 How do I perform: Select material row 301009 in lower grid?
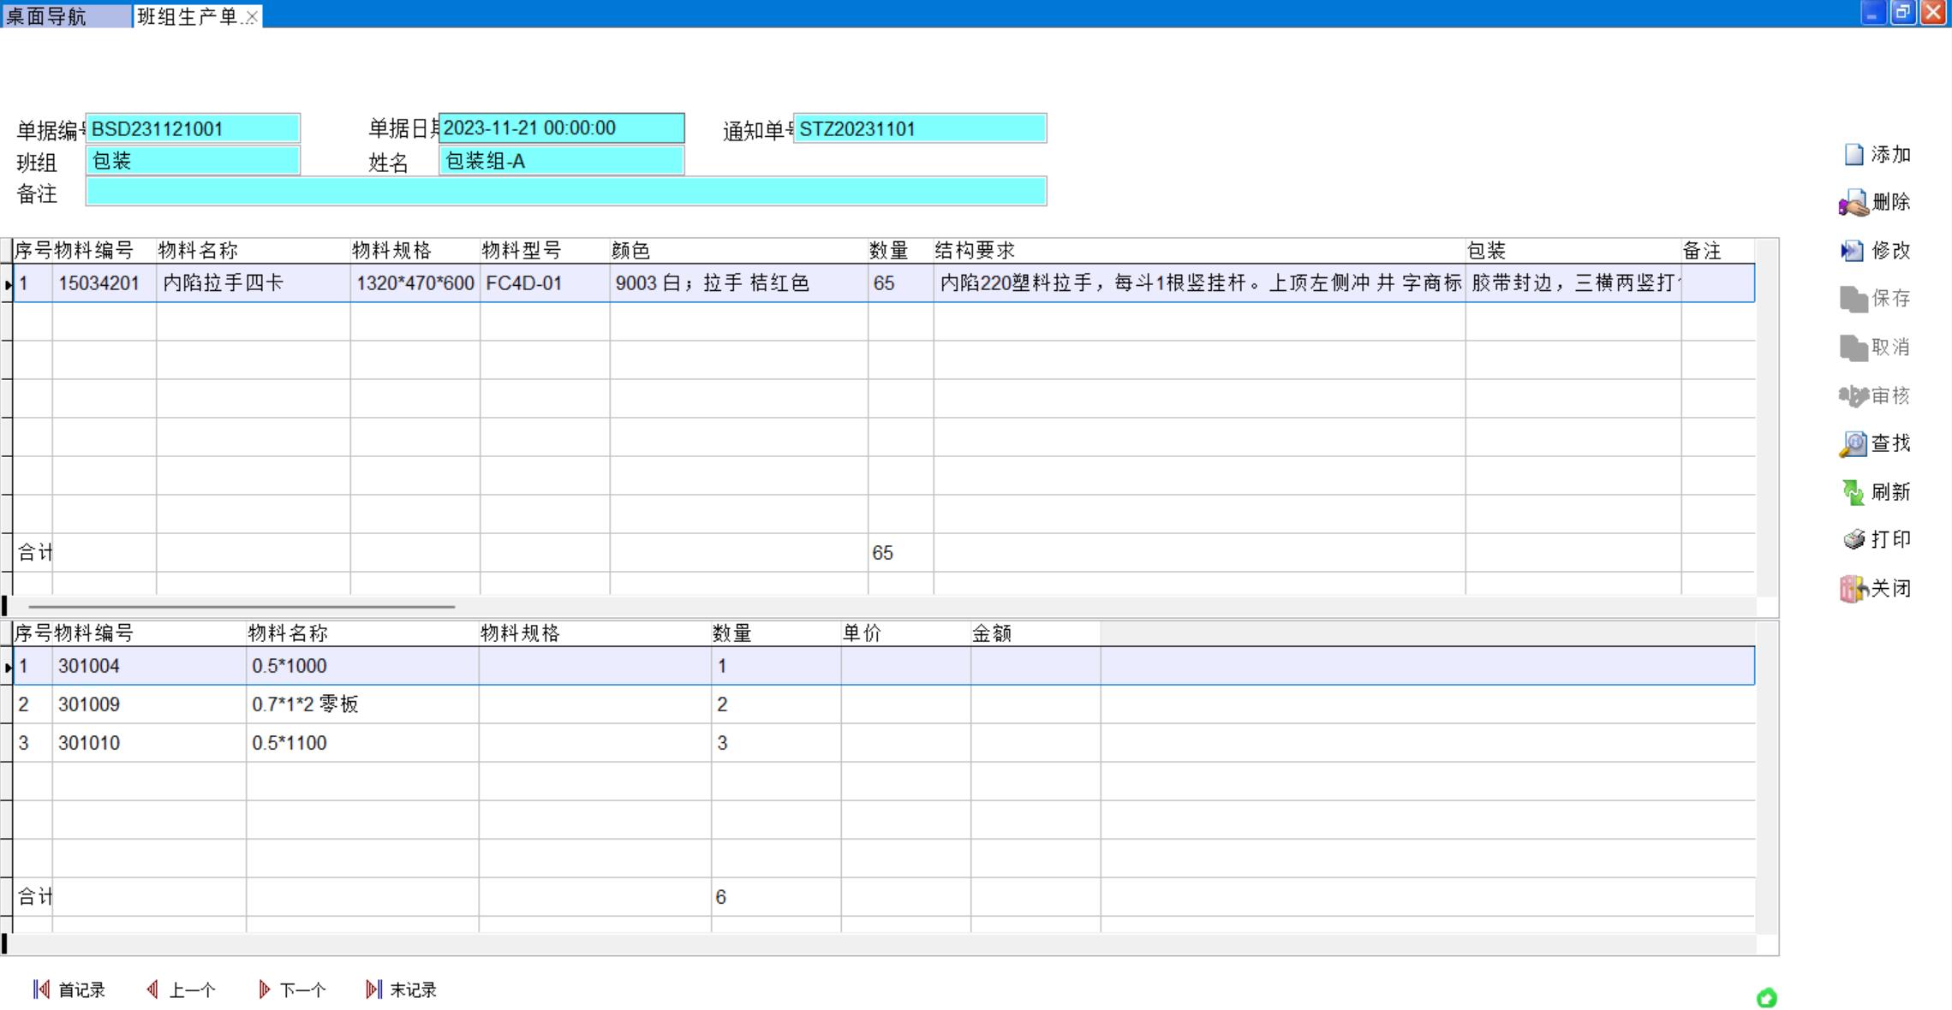[x=89, y=704]
